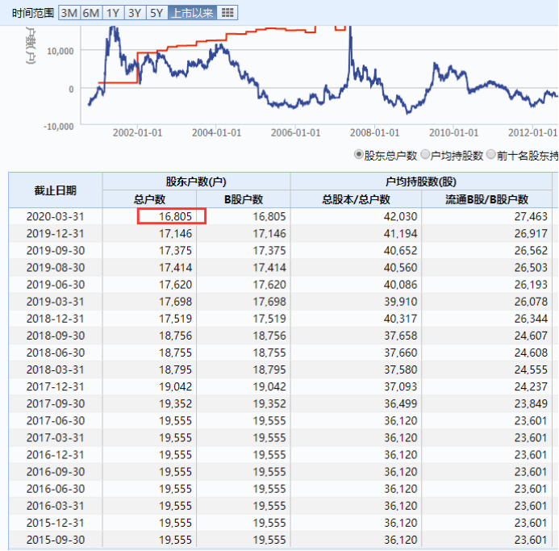Select the 股东总户数 radio button
The image size is (559, 551).
(358, 155)
